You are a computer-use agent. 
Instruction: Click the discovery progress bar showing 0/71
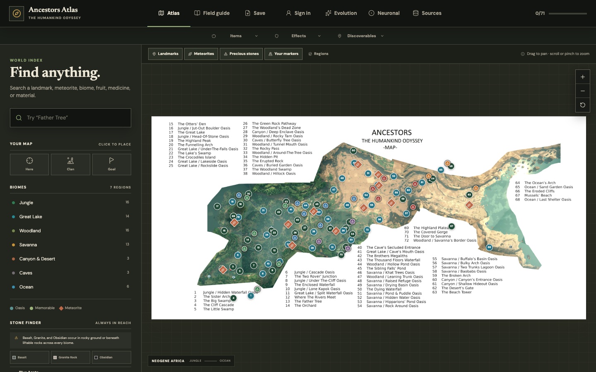(x=567, y=14)
